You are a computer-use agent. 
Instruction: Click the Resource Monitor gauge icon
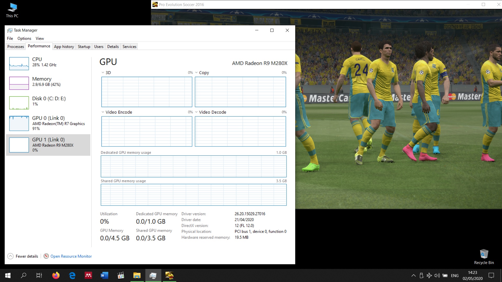click(46, 256)
